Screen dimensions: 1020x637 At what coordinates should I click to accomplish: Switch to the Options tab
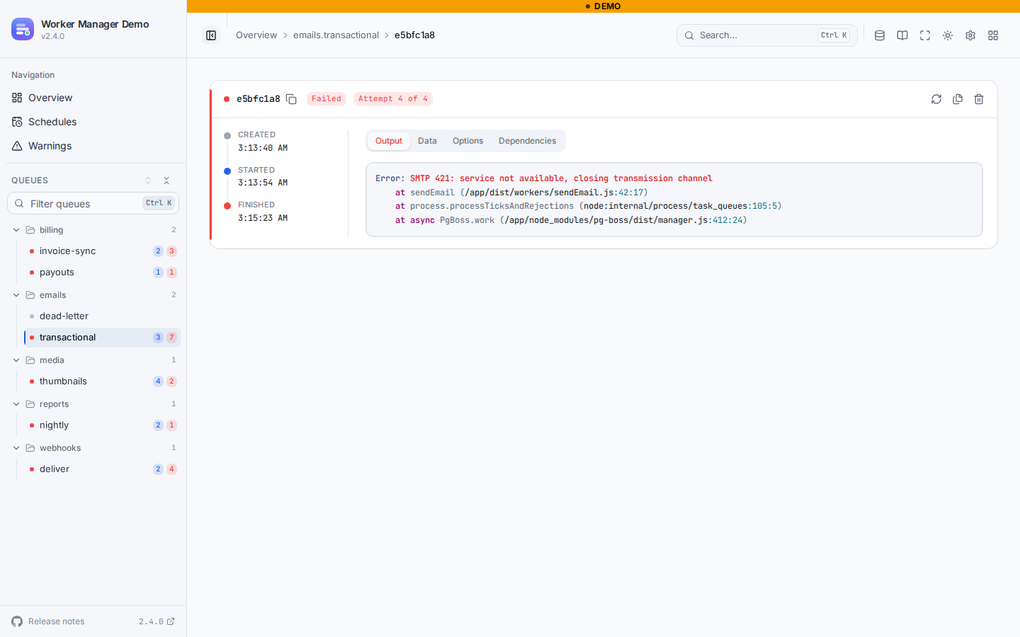467,141
